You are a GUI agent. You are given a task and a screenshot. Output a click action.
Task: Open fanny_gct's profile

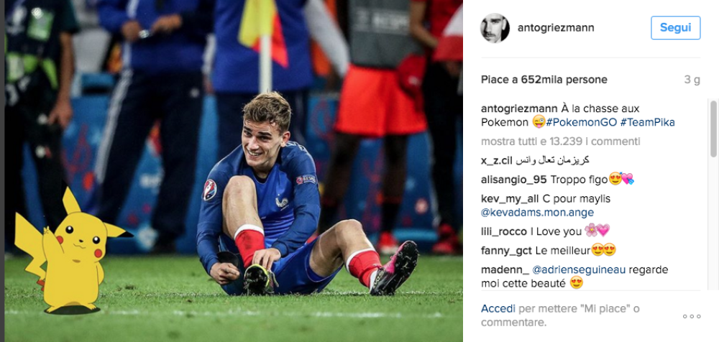[x=506, y=250]
